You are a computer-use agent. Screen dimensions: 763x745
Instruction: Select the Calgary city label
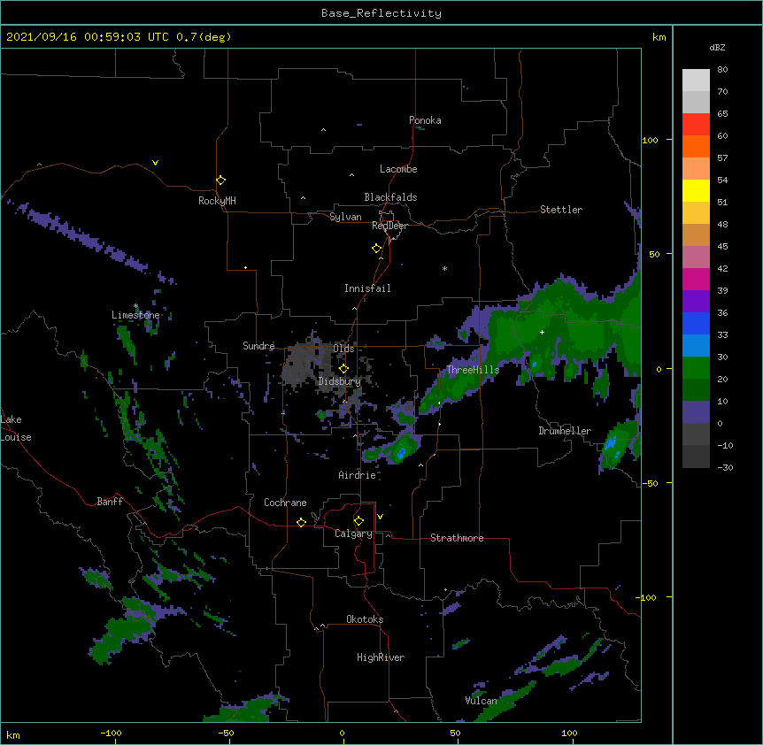coord(353,534)
